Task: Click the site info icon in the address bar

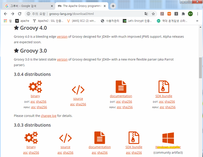Action: point(28,14)
